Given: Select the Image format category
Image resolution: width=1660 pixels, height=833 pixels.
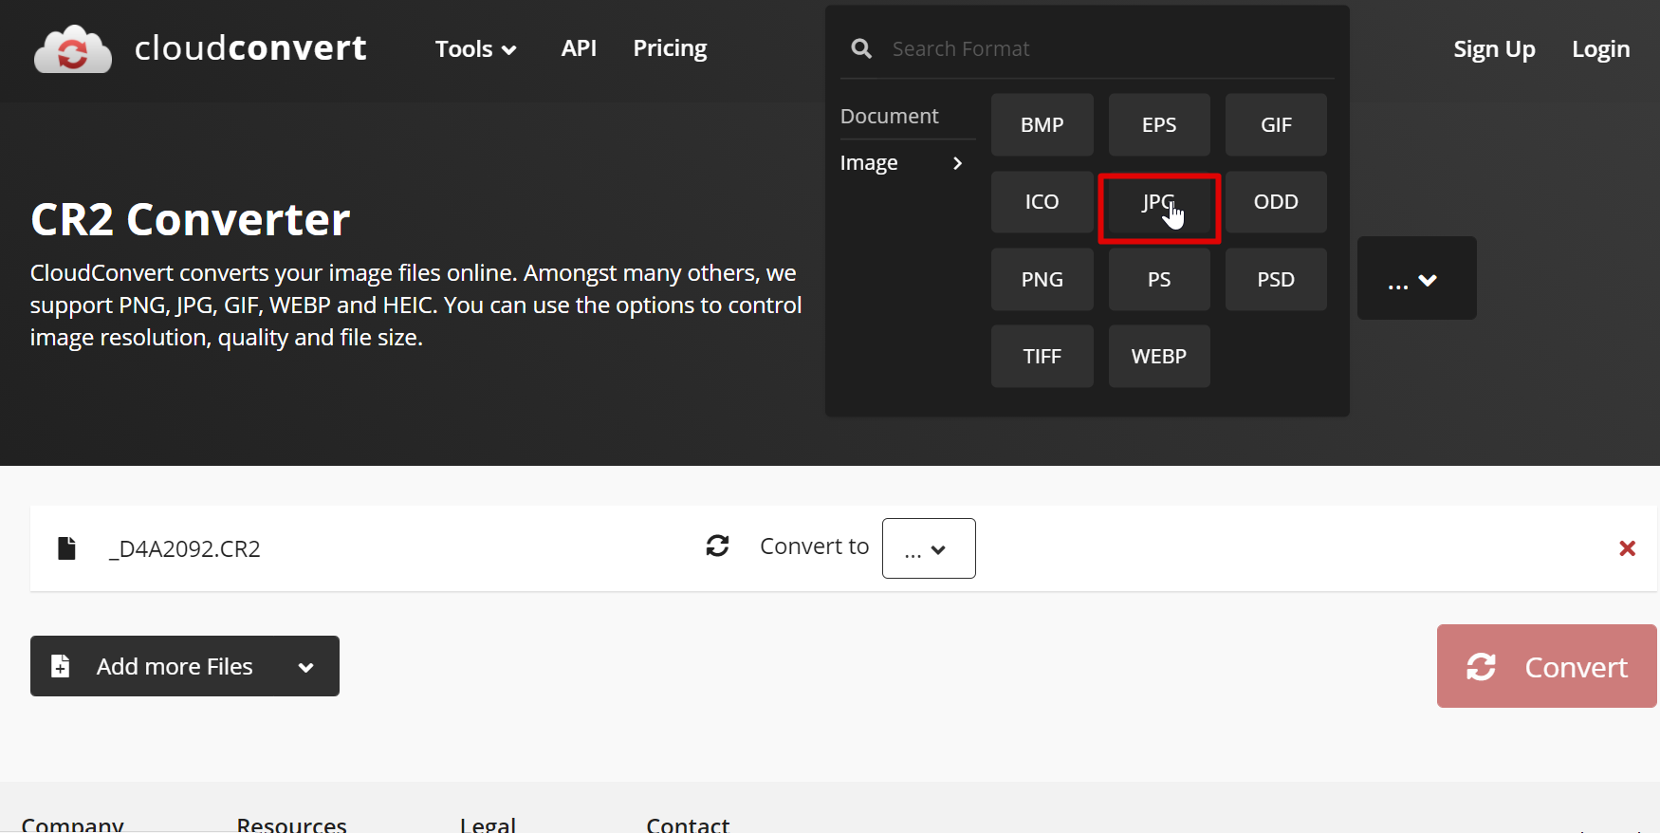Looking at the screenshot, I should point(868,163).
